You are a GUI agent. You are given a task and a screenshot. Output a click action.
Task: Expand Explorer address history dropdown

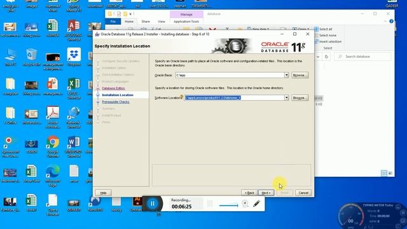(318, 57)
